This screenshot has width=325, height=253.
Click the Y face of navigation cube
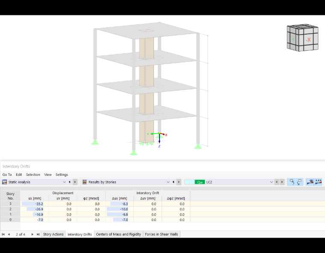click(293, 39)
